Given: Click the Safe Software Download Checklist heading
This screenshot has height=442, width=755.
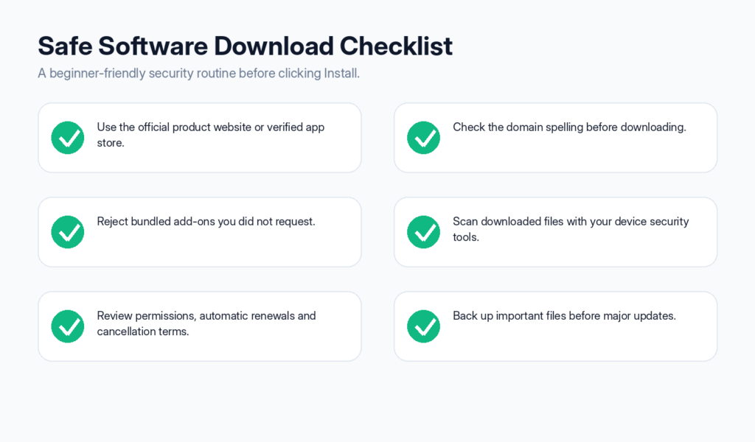Looking at the screenshot, I should [x=245, y=46].
